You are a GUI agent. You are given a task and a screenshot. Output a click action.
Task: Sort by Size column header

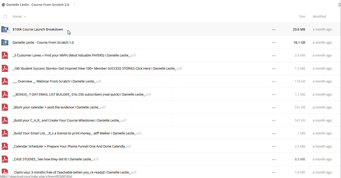point(302,17)
